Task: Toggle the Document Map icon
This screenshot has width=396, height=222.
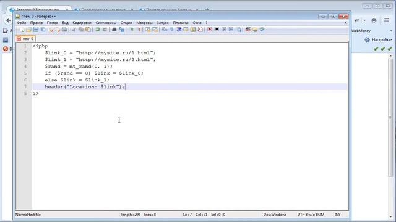Action: tap(193, 30)
